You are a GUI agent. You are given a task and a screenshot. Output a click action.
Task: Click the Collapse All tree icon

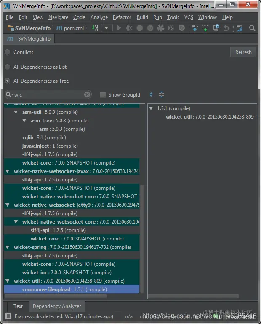(162, 94)
